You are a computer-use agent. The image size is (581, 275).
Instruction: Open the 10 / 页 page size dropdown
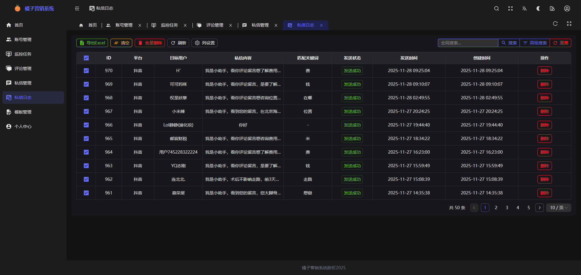pos(559,208)
